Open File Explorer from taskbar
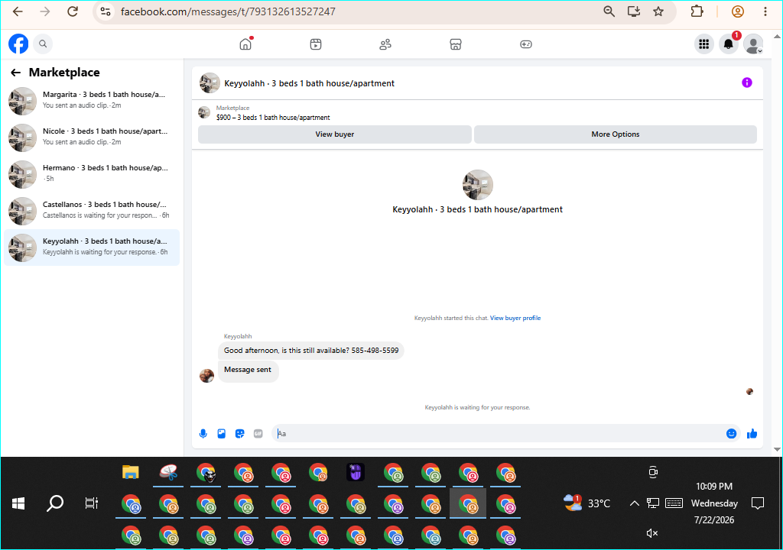The image size is (783, 550). point(130,472)
